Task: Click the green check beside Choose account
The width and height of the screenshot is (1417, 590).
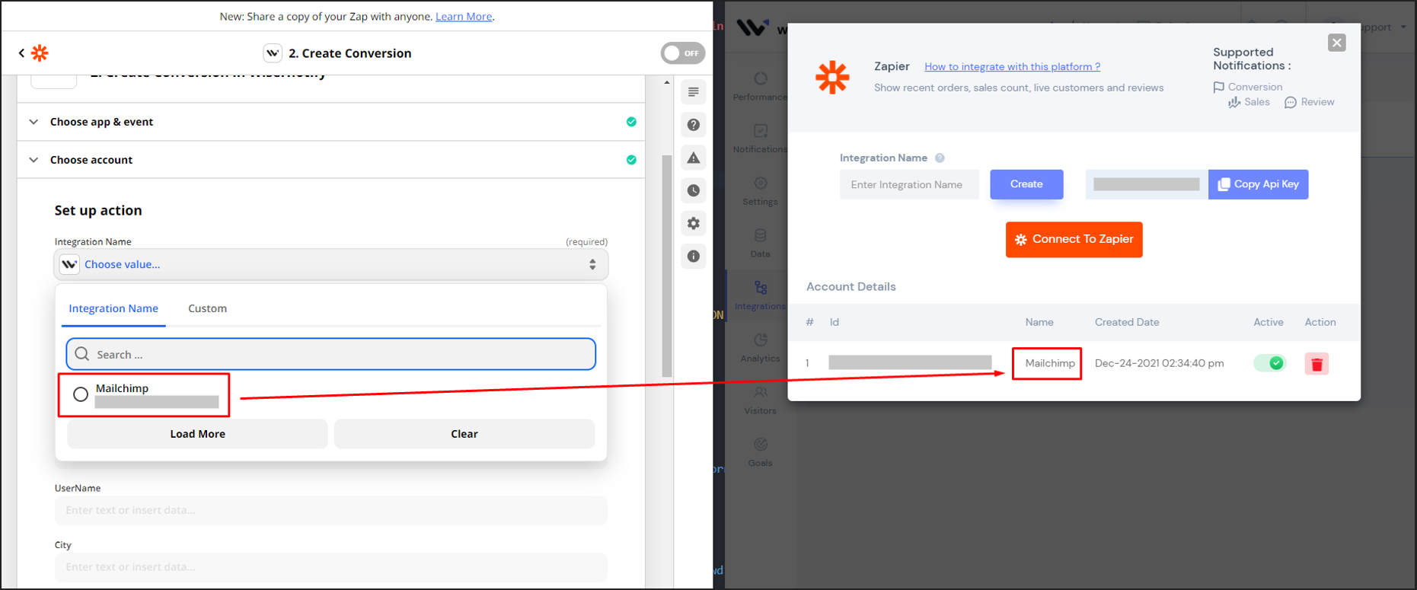Action: coord(631,160)
